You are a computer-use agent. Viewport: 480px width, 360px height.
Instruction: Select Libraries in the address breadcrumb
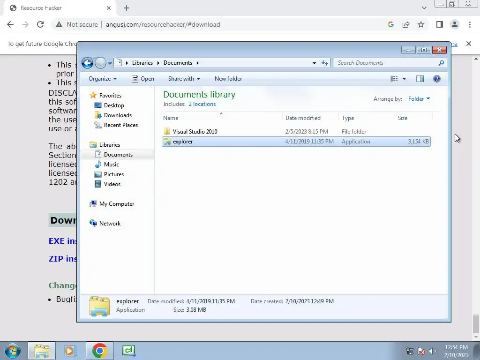click(142, 63)
